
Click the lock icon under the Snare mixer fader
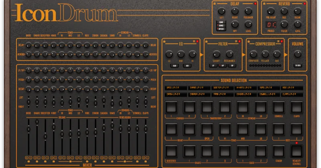pyautogui.click(x=37, y=161)
